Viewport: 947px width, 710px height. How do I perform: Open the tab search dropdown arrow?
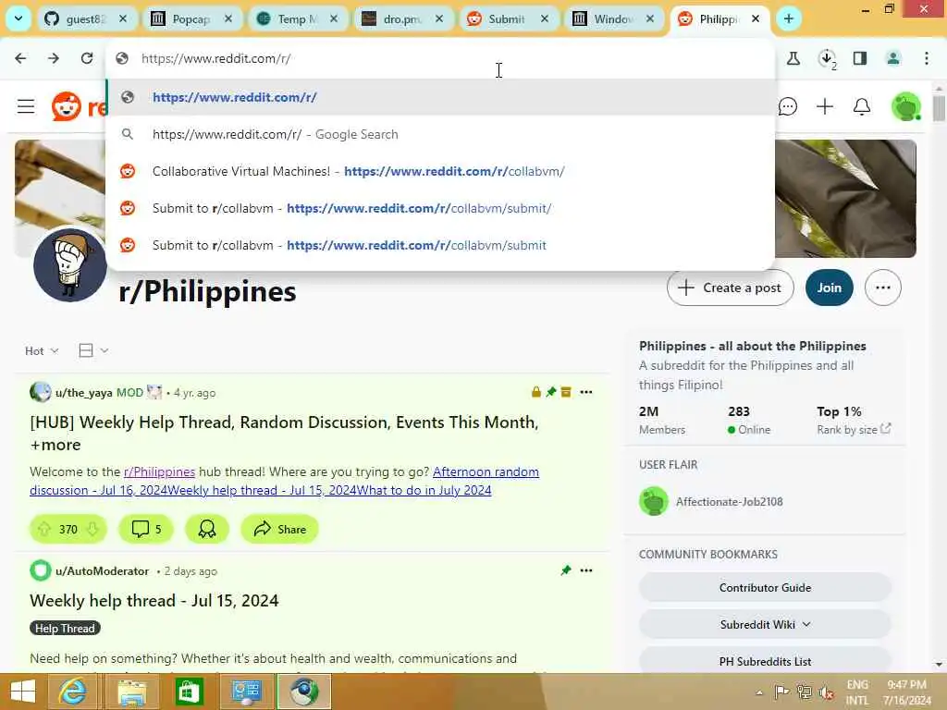[x=18, y=18]
